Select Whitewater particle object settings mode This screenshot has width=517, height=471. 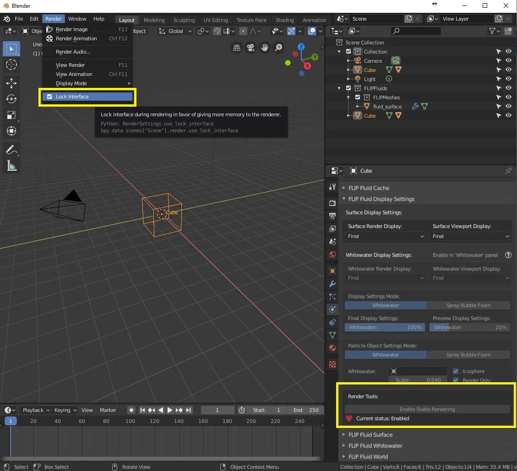(x=386, y=355)
